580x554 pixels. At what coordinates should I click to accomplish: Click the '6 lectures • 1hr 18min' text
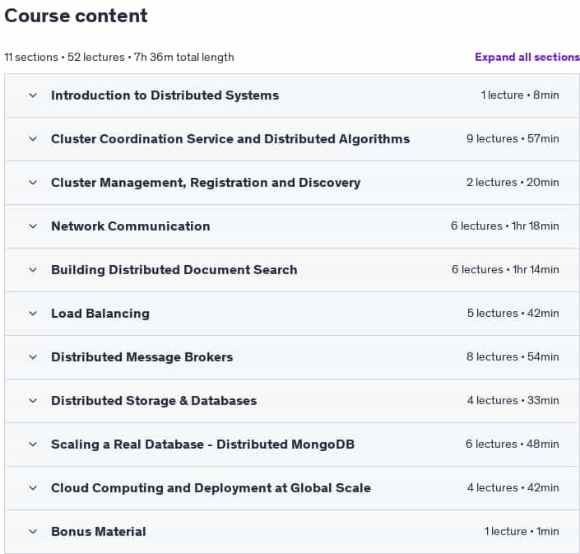click(505, 226)
